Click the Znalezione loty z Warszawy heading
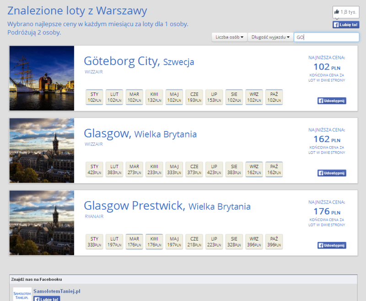This screenshot has width=366, height=301. 77,11
